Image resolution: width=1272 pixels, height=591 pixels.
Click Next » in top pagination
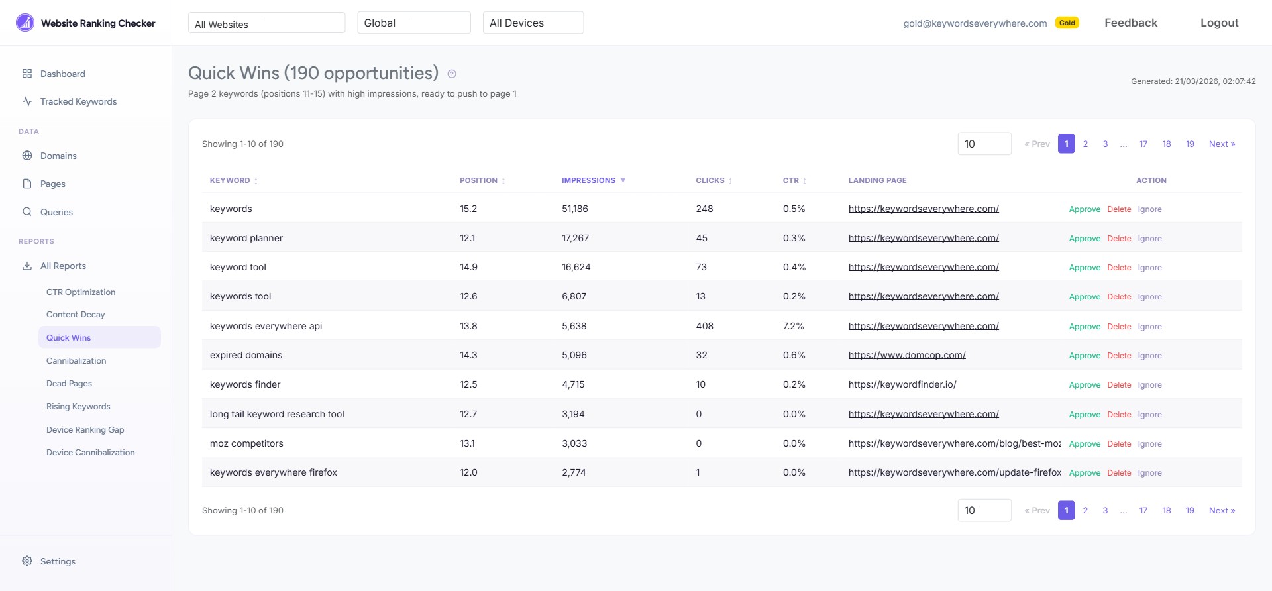pos(1222,144)
